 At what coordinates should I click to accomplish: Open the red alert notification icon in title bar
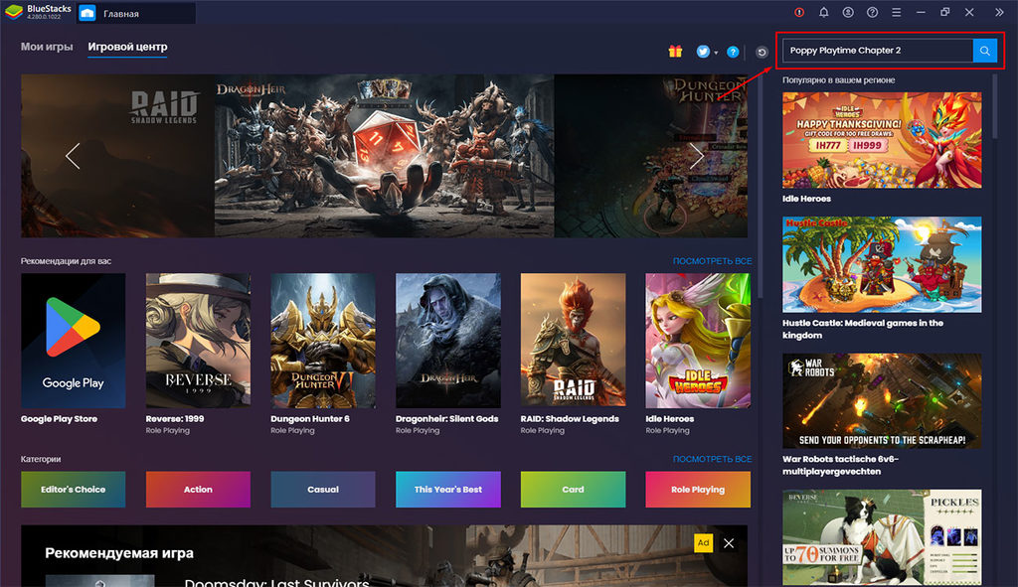pyautogui.click(x=799, y=12)
